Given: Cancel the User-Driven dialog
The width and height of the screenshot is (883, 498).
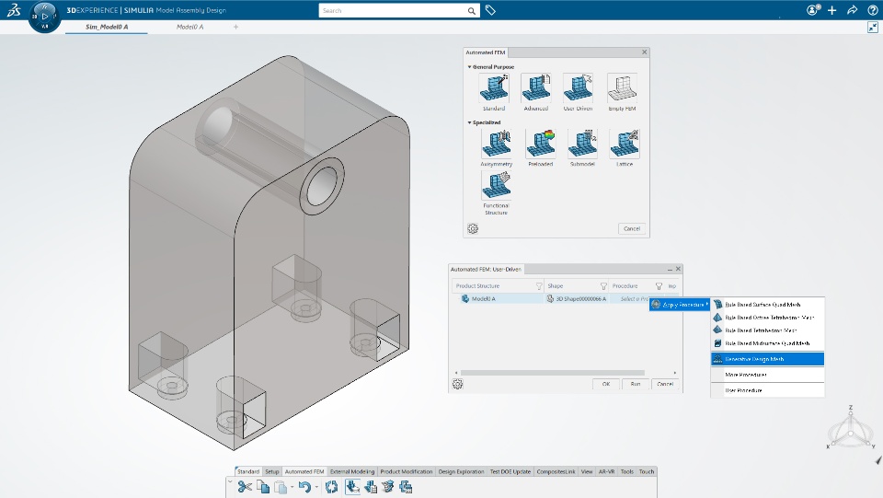Looking at the screenshot, I should click(665, 384).
